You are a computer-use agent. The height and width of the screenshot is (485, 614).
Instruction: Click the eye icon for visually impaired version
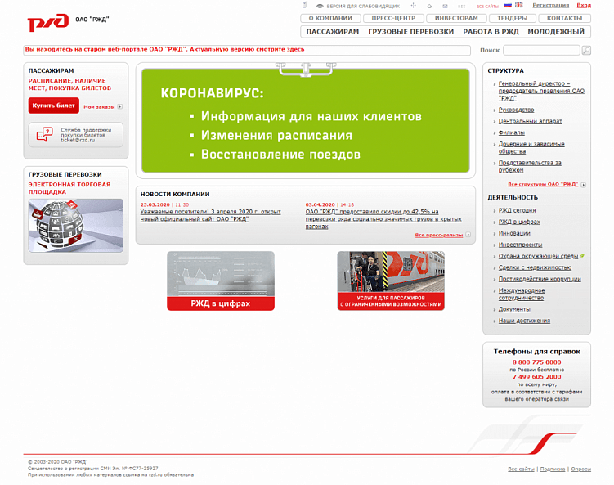tap(320, 6)
